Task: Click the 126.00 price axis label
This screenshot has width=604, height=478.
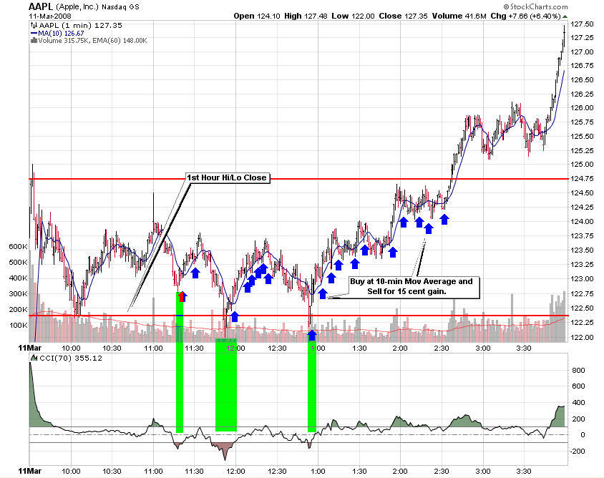Action: click(x=582, y=108)
